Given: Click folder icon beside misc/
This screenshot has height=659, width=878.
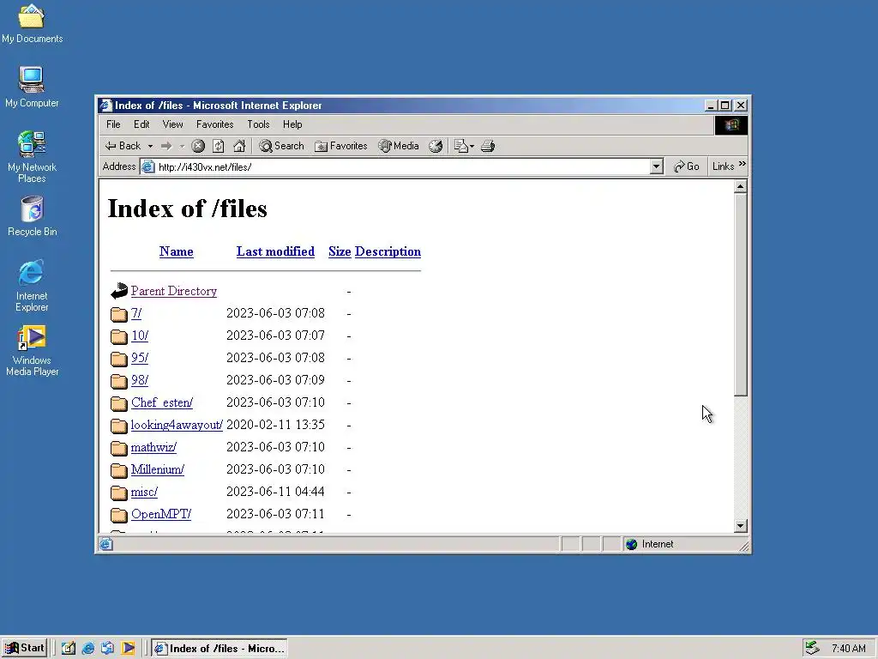Looking at the screenshot, I should click(118, 493).
